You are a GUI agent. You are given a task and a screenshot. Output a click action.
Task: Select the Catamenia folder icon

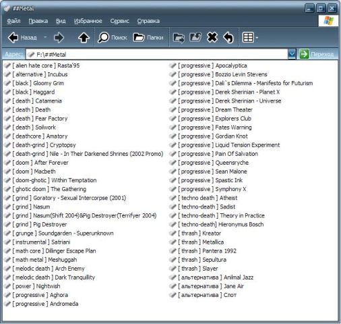[7, 101]
